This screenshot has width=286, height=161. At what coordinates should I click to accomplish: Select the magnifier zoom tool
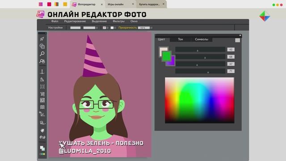pyautogui.click(x=42, y=54)
